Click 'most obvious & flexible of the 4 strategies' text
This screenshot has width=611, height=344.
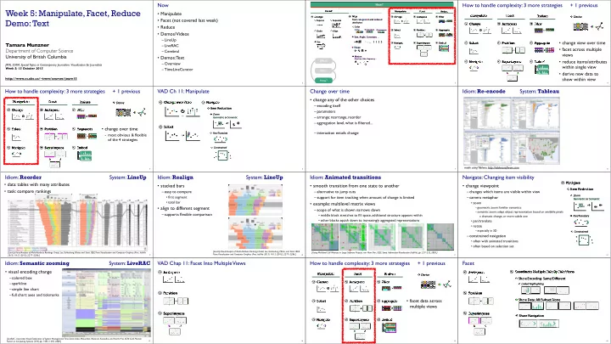126,137
